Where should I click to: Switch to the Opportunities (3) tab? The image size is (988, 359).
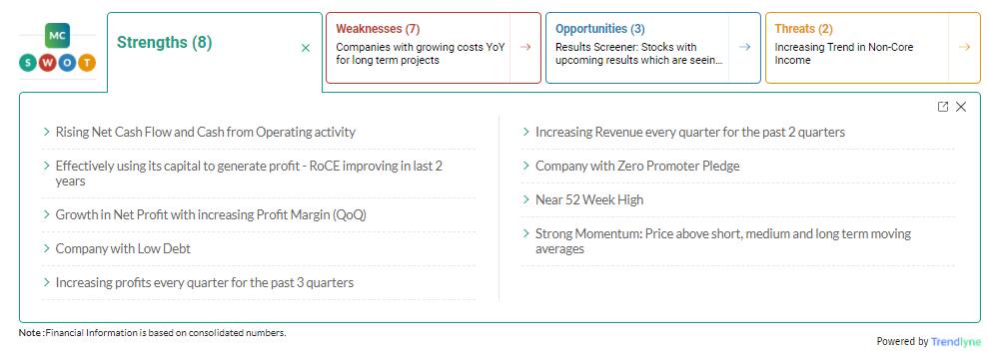(600, 29)
